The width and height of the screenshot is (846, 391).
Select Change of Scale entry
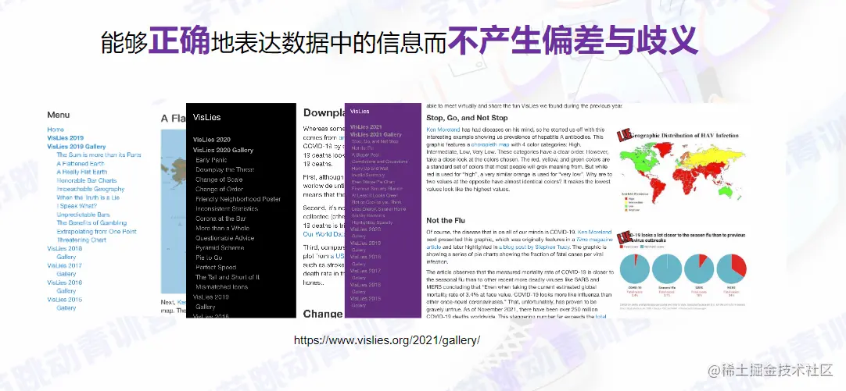click(x=219, y=180)
